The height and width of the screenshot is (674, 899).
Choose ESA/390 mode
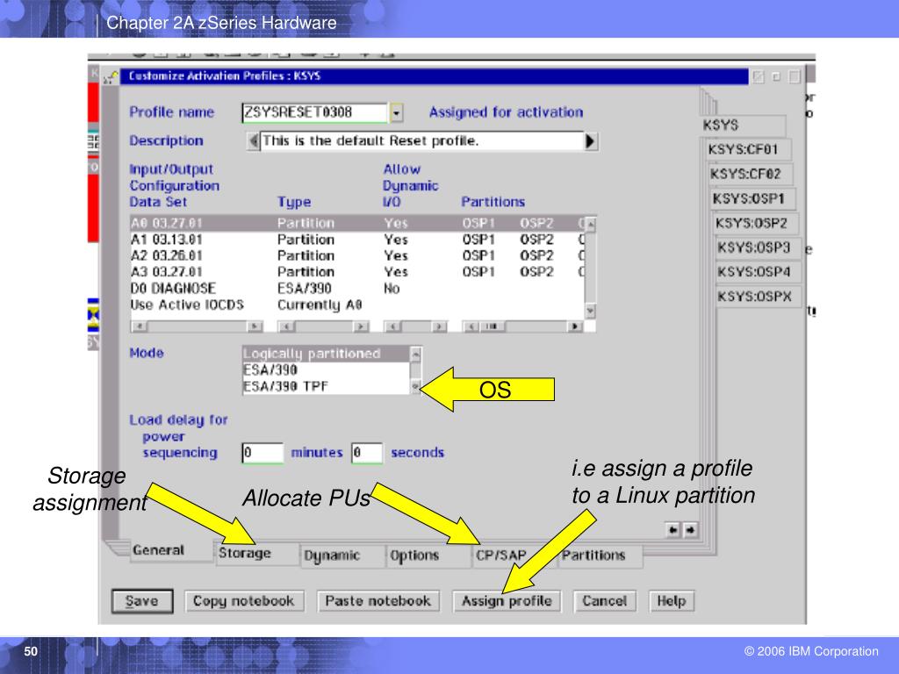[326, 370]
